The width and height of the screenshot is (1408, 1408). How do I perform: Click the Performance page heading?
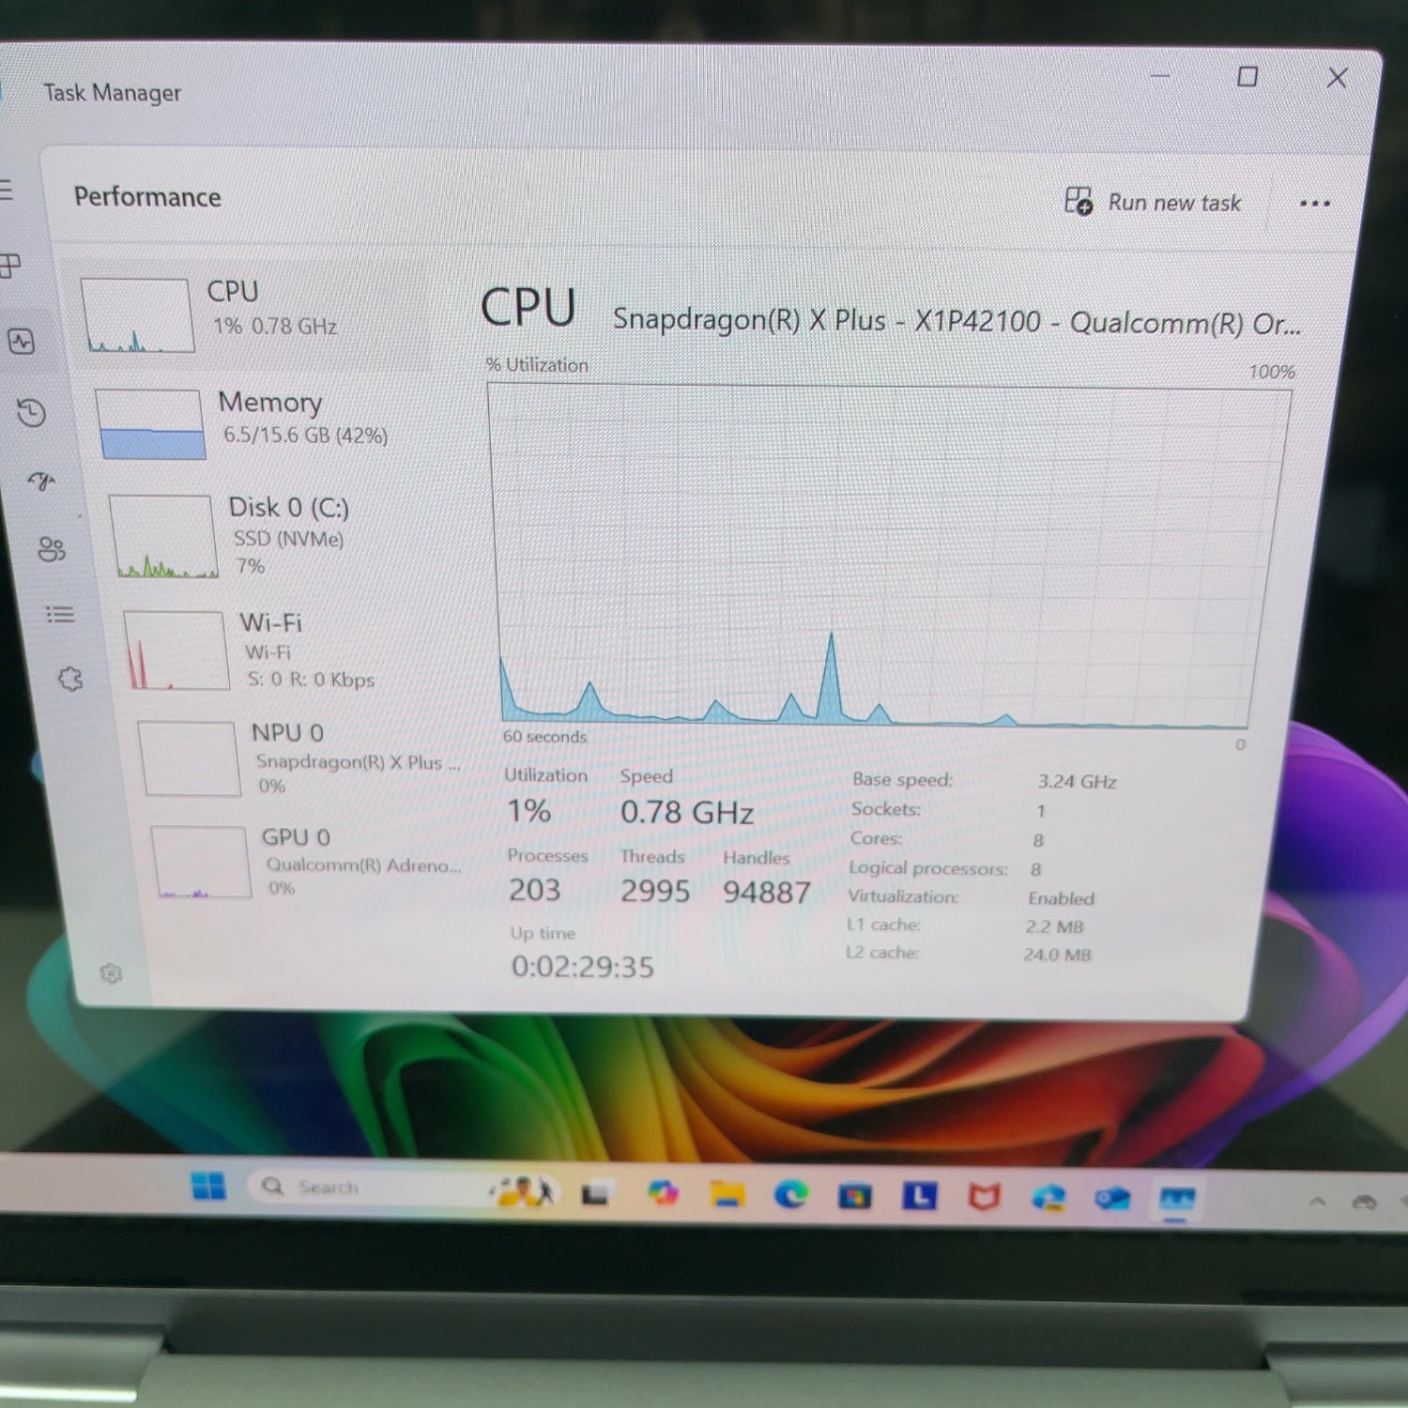click(x=147, y=197)
